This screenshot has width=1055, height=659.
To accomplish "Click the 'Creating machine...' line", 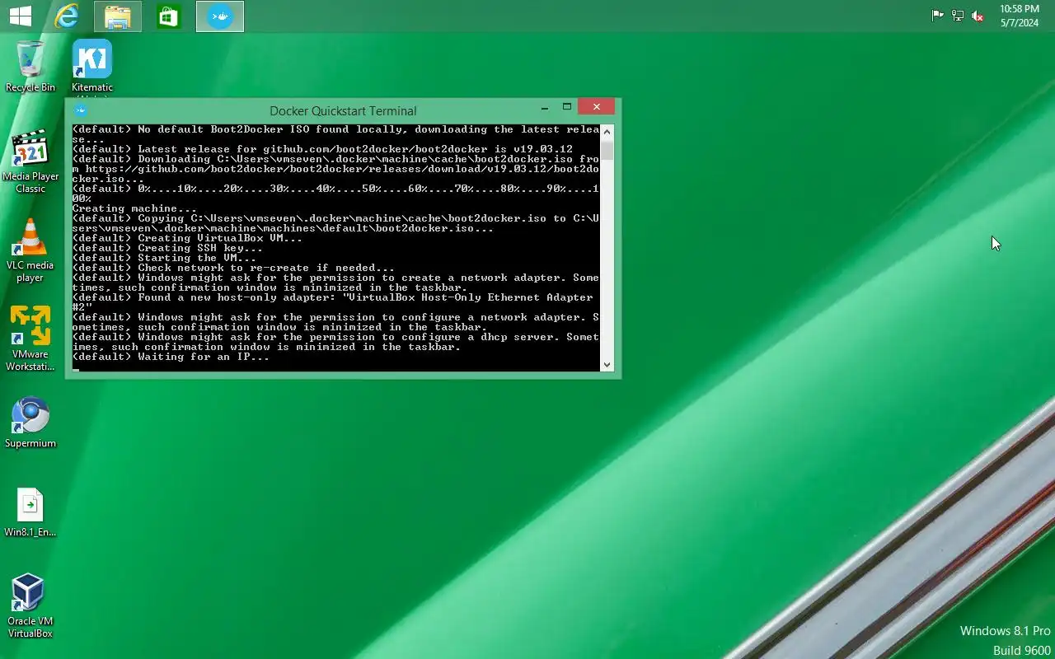I will [x=135, y=208].
